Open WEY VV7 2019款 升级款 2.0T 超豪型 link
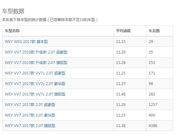179x140 pixels. (x=36, y=52)
